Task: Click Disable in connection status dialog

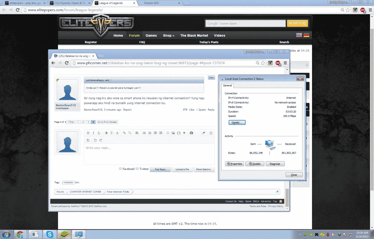Action: click(x=255, y=164)
